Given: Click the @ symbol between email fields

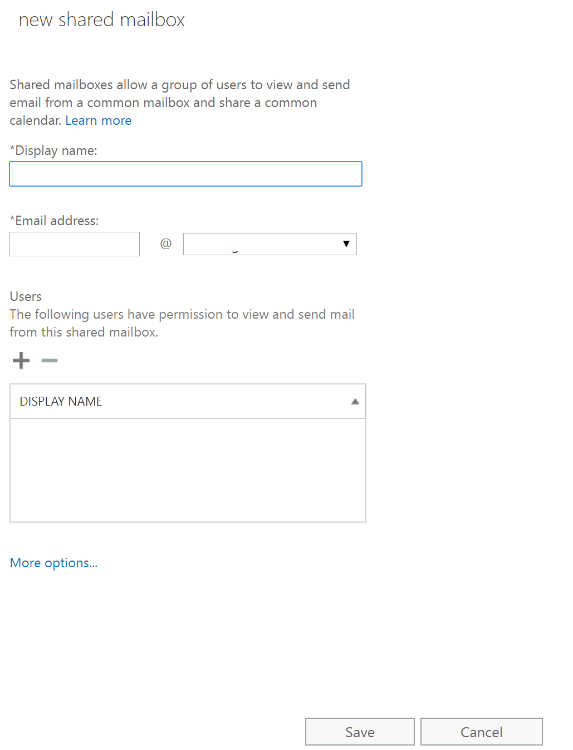Looking at the screenshot, I should click(165, 243).
